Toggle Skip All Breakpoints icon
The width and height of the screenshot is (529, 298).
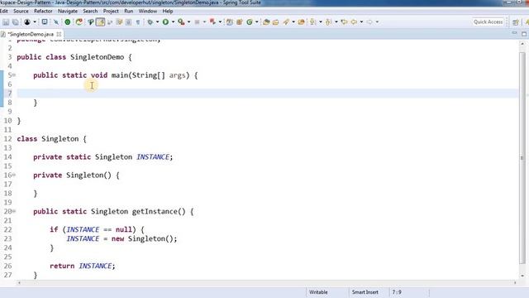click(x=56, y=22)
